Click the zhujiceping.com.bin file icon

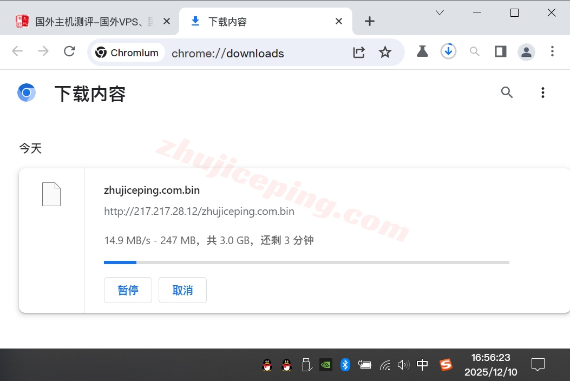click(51, 194)
